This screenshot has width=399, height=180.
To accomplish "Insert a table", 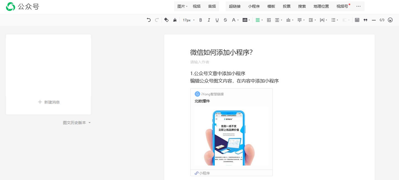I will tap(357, 20).
